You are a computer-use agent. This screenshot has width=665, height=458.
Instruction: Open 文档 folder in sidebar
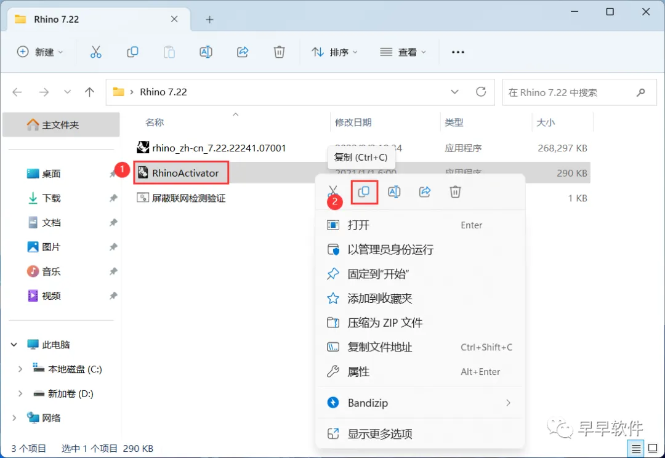[x=51, y=223]
